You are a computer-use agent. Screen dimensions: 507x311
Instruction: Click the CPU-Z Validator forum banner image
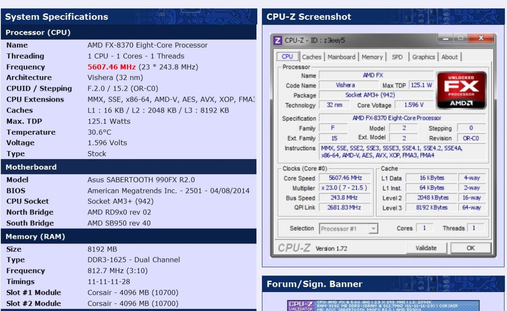(383, 306)
